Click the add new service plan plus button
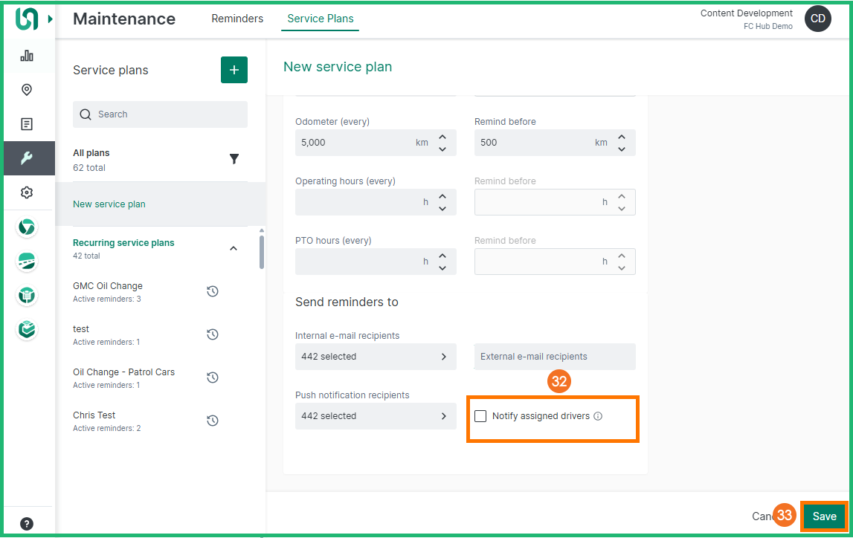The width and height of the screenshot is (853, 538). click(234, 70)
